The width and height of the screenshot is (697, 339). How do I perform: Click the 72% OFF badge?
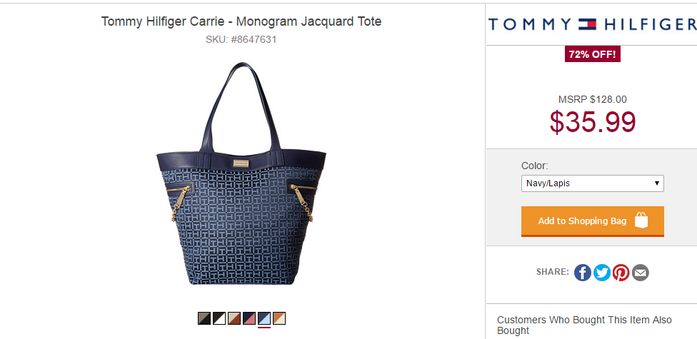click(x=593, y=54)
